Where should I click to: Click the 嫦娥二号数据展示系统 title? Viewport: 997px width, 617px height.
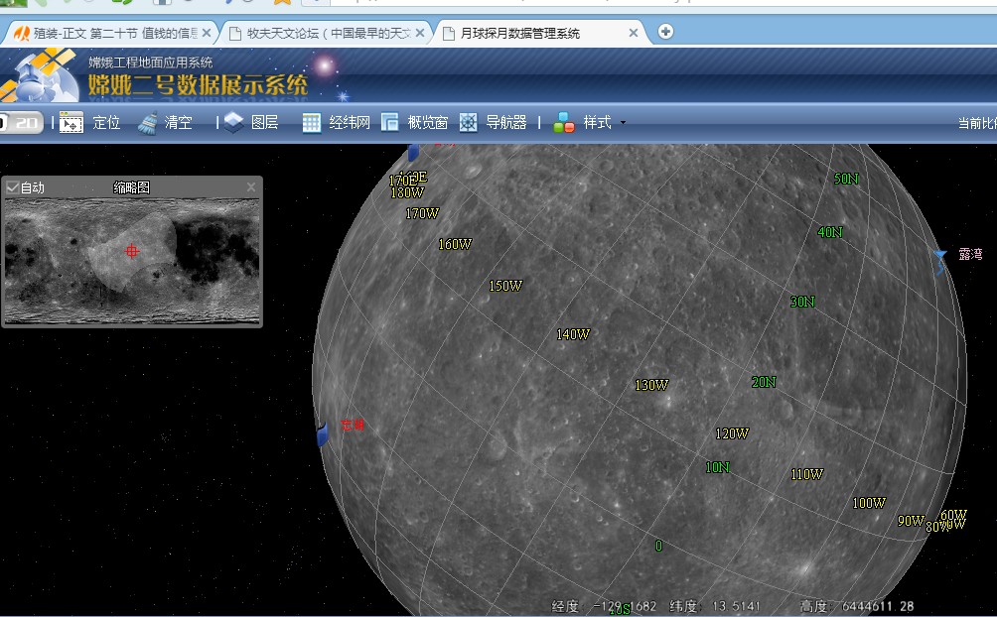(x=198, y=85)
